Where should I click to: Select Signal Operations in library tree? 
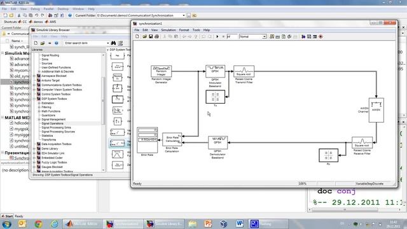tap(52, 123)
